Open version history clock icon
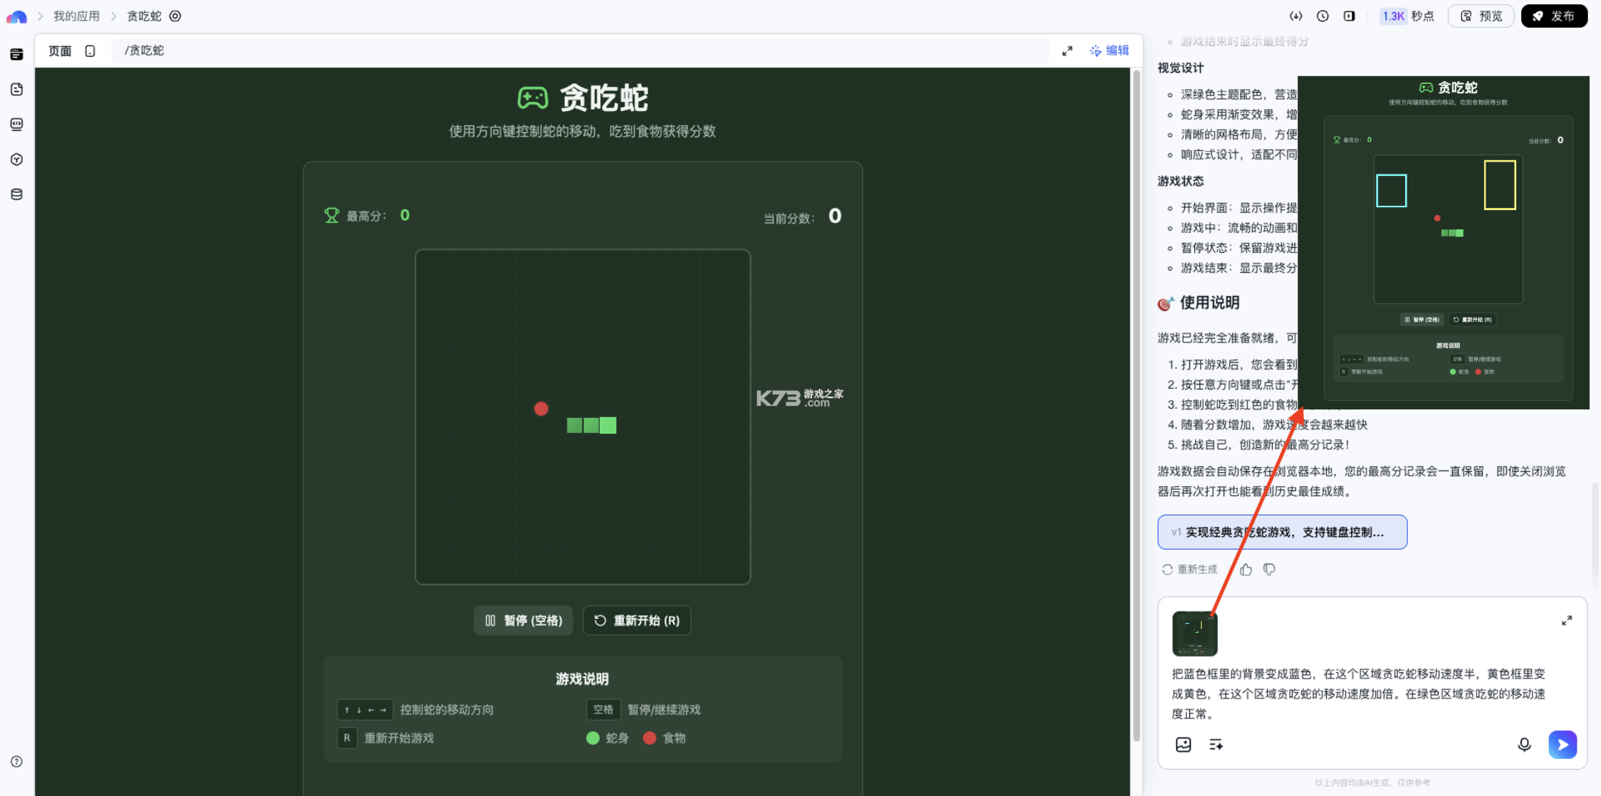 click(x=1323, y=16)
